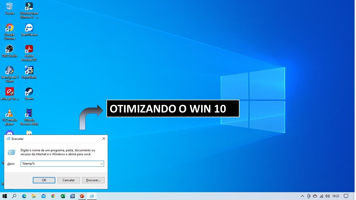Select the Google Chrome desktop shortcut

[9, 32]
